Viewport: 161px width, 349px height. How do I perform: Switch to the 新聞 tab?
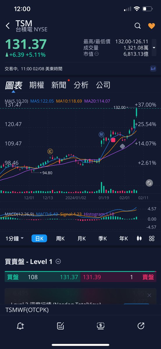click(x=59, y=85)
